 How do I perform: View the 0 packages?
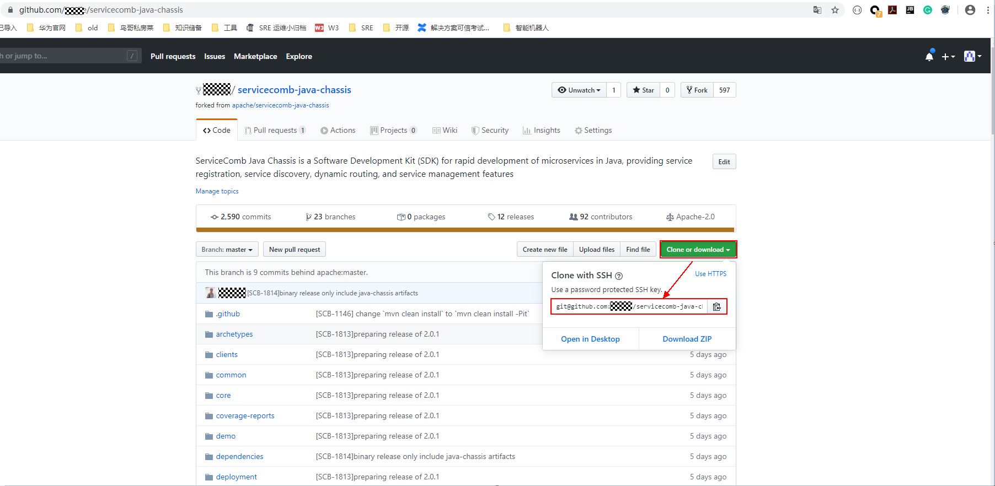(x=421, y=217)
